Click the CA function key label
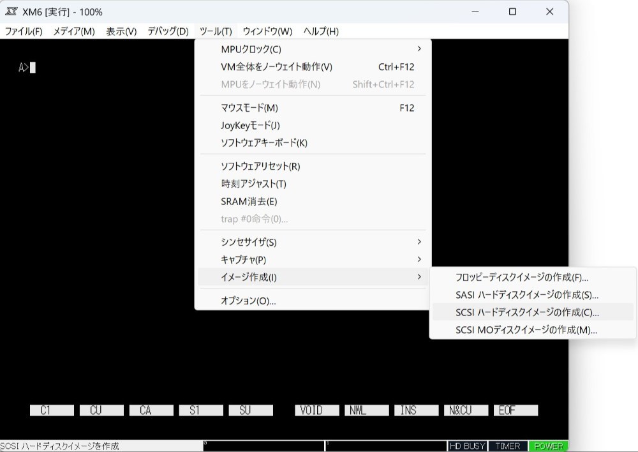This screenshot has height=452, width=638. tap(151, 410)
